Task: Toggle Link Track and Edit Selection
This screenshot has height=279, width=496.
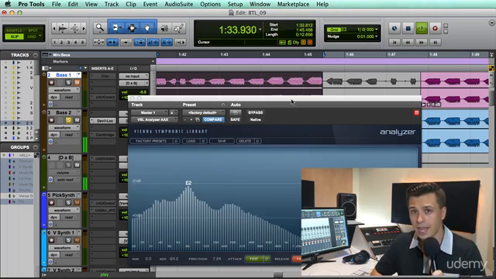Action: click(x=167, y=42)
